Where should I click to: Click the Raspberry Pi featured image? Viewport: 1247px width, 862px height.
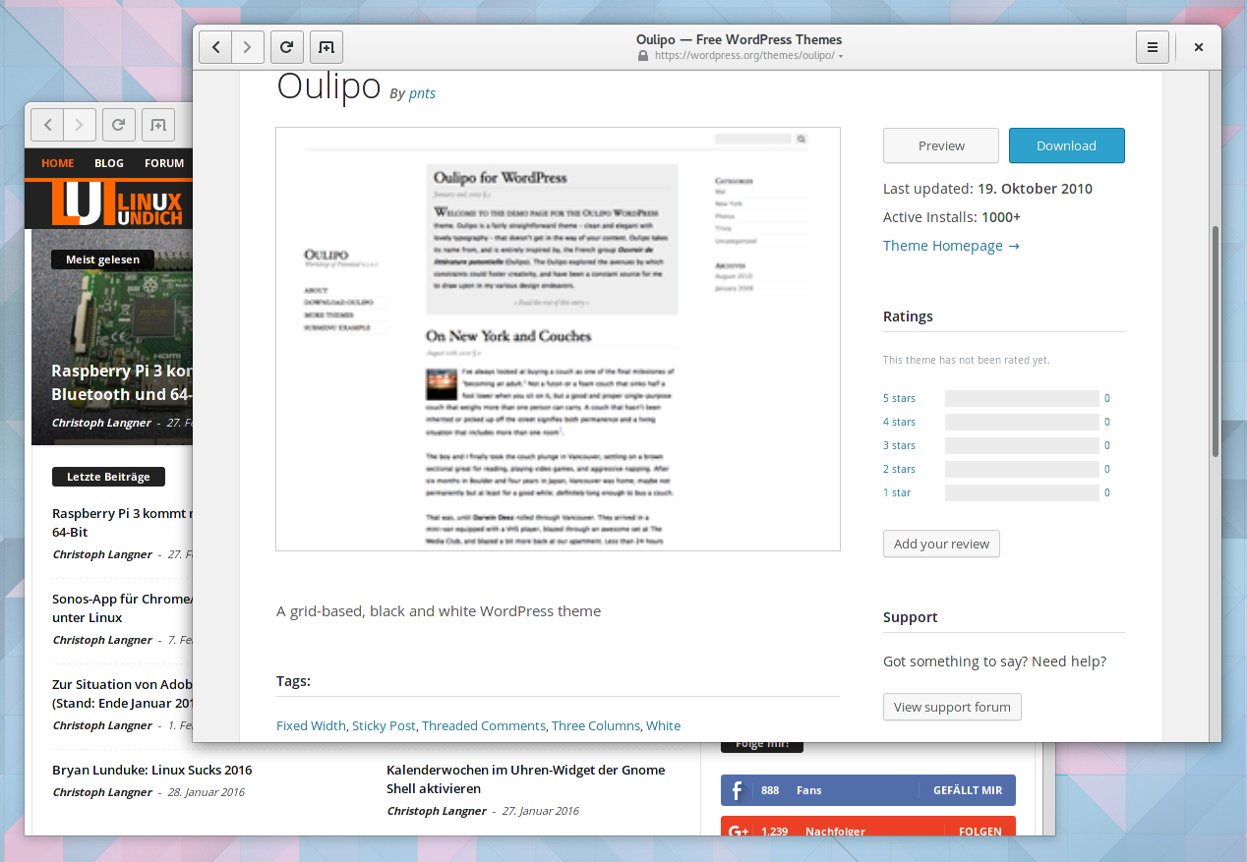pos(112,336)
